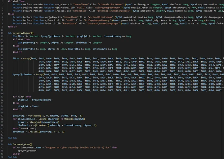The image size is (224, 159).
Task: Click line number 19 in gutter
Action: pos(2,58)
